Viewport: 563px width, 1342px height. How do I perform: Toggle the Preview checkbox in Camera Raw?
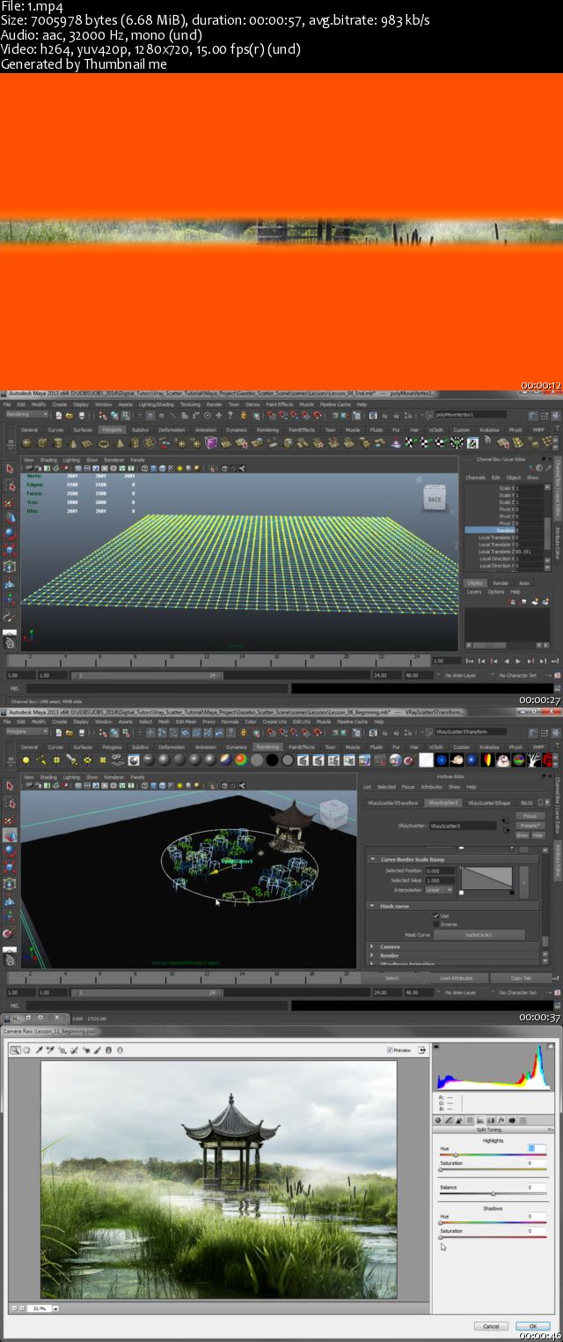coord(390,1050)
